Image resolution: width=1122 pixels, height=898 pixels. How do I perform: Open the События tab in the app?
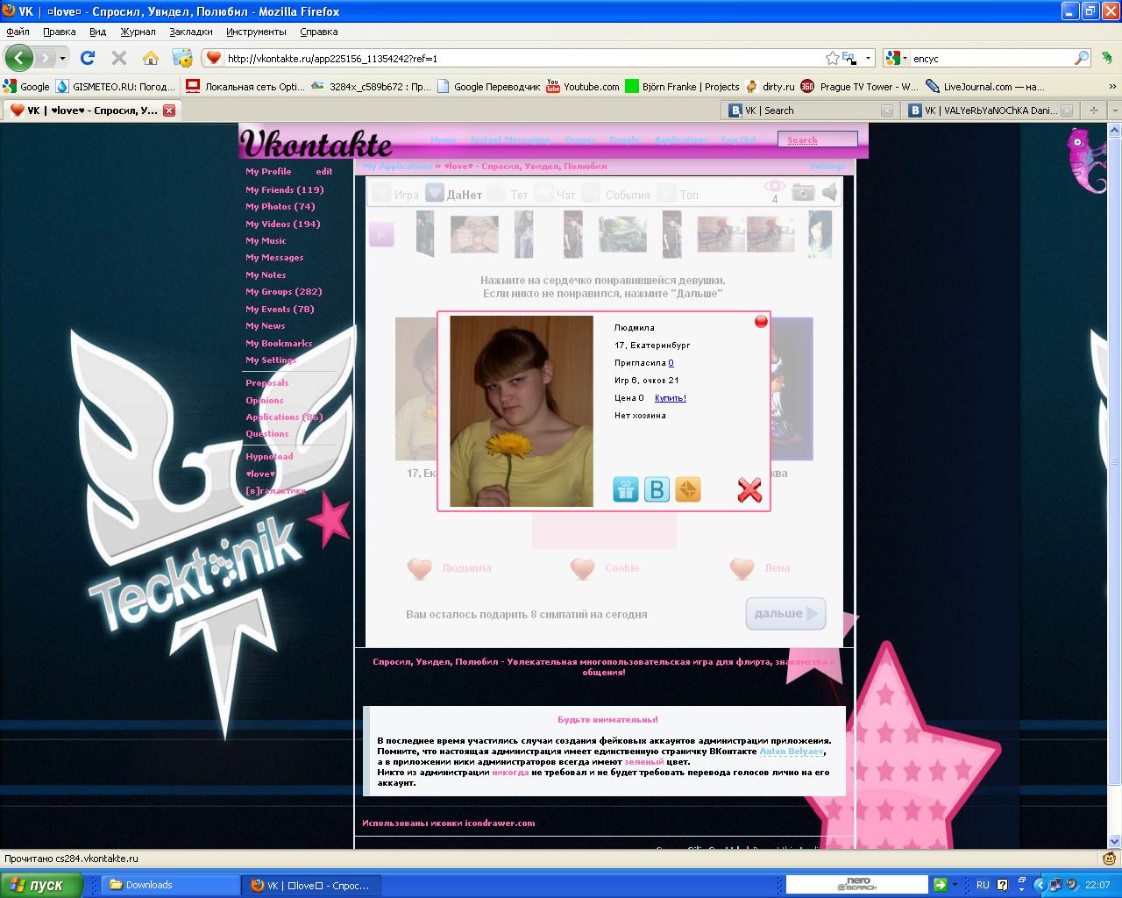click(616, 194)
